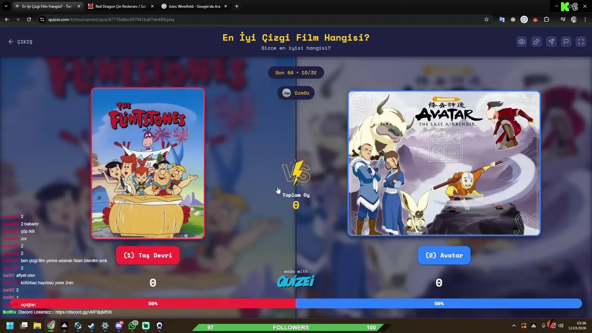Image resolution: width=592 pixels, height=333 pixels.
Task: Click the flag report icon
Action: point(566,42)
